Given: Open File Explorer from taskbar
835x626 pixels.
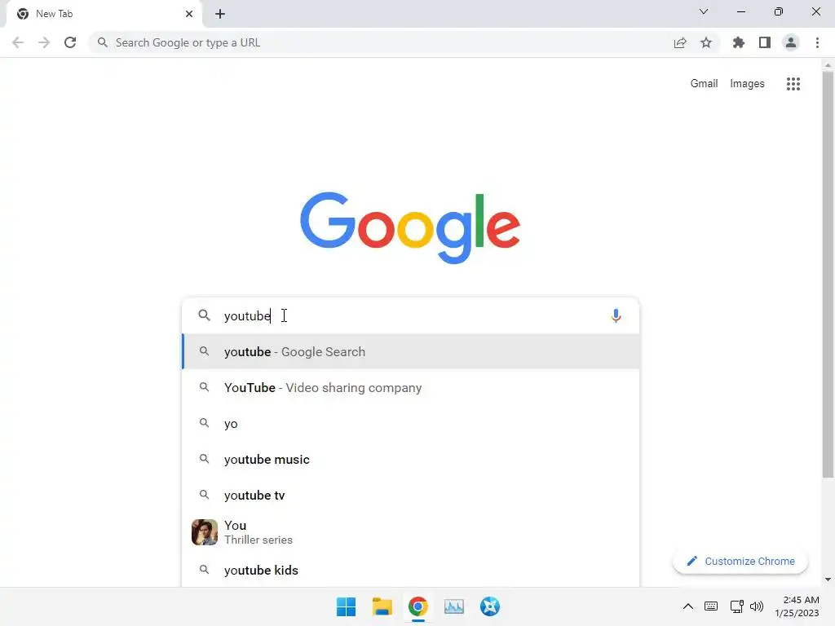Looking at the screenshot, I should click(x=382, y=606).
